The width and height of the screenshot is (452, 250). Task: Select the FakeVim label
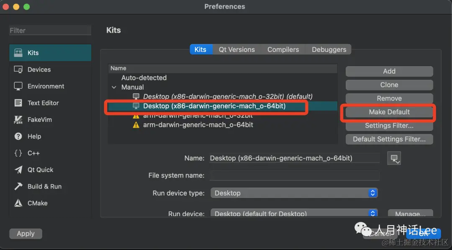(39, 120)
